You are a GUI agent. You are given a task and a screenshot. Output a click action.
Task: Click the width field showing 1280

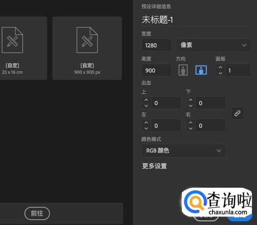point(156,45)
